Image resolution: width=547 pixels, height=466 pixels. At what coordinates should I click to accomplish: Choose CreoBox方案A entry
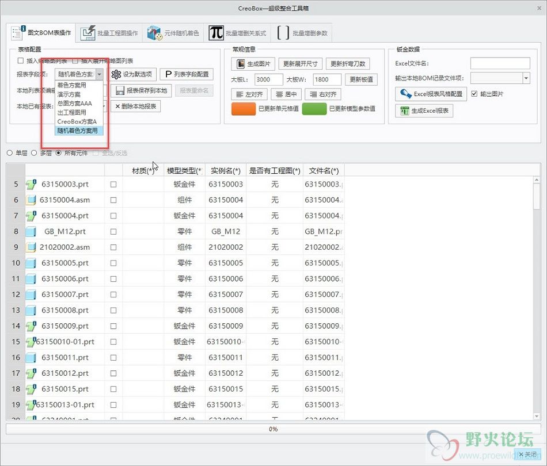click(x=79, y=121)
